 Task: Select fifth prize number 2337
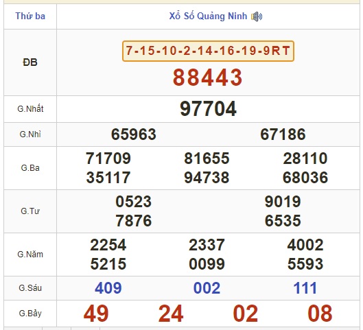pyautogui.click(x=207, y=245)
